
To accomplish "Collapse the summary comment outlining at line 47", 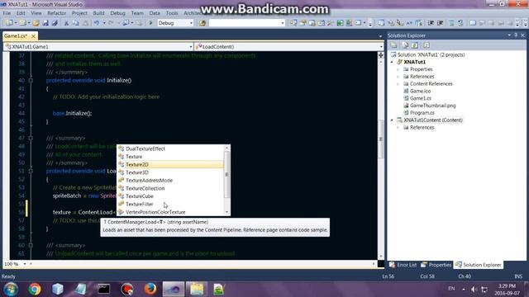I will tap(31, 138).
